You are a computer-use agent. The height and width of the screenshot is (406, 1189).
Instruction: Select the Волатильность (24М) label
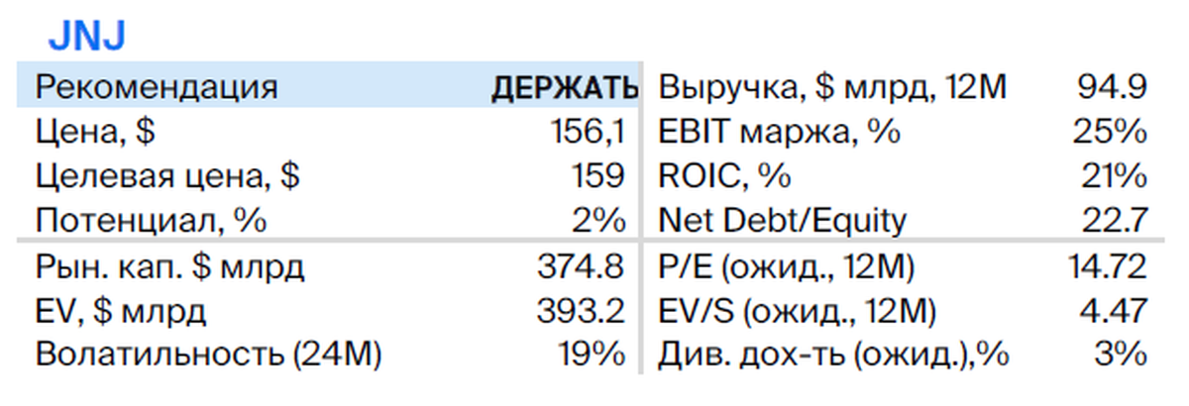point(208,355)
